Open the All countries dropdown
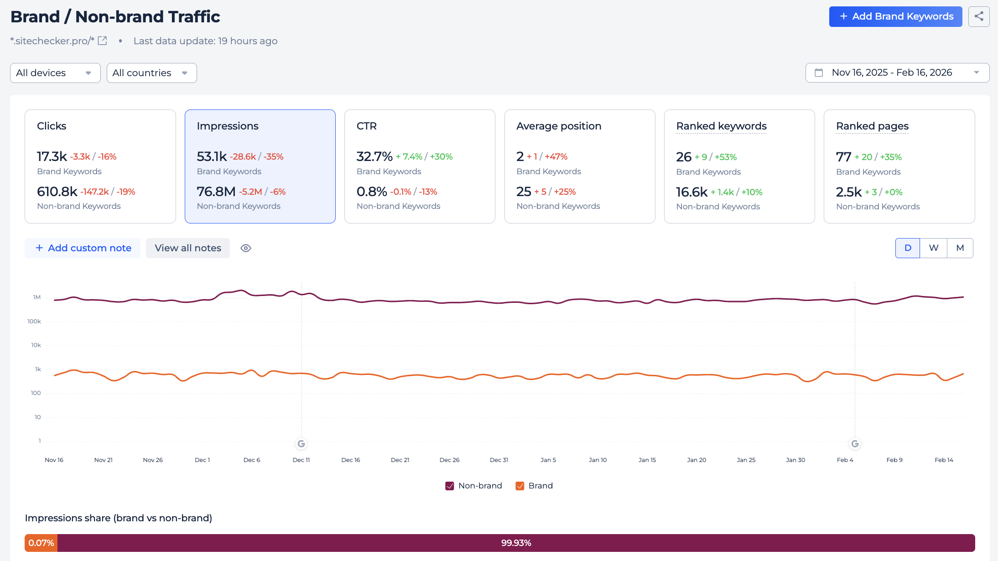998x561 pixels. pyautogui.click(x=151, y=73)
